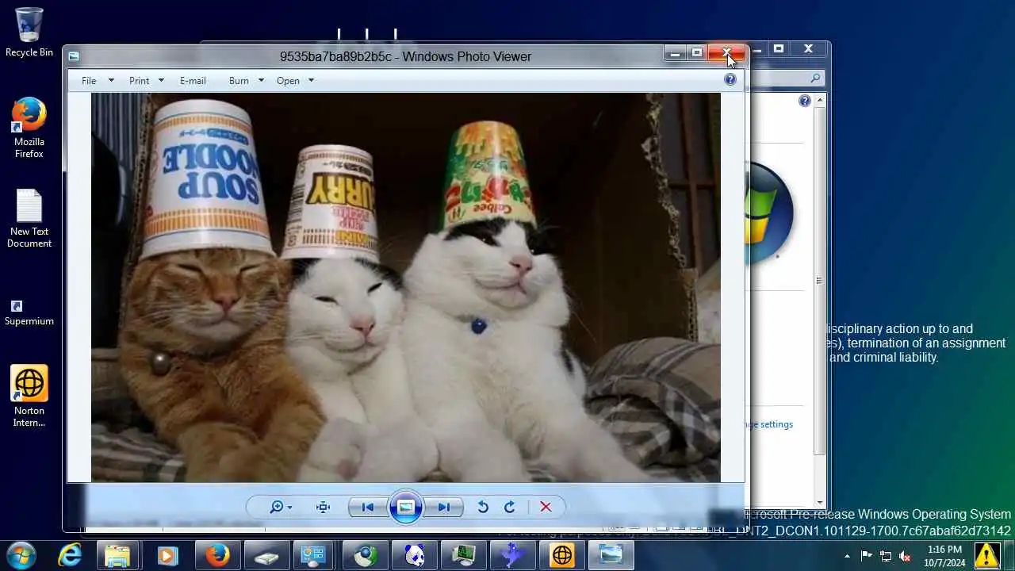Viewport: 1015px width, 571px height.
Task: Click the Actual size / fit to window button
Action: pyautogui.click(x=323, y=507)
